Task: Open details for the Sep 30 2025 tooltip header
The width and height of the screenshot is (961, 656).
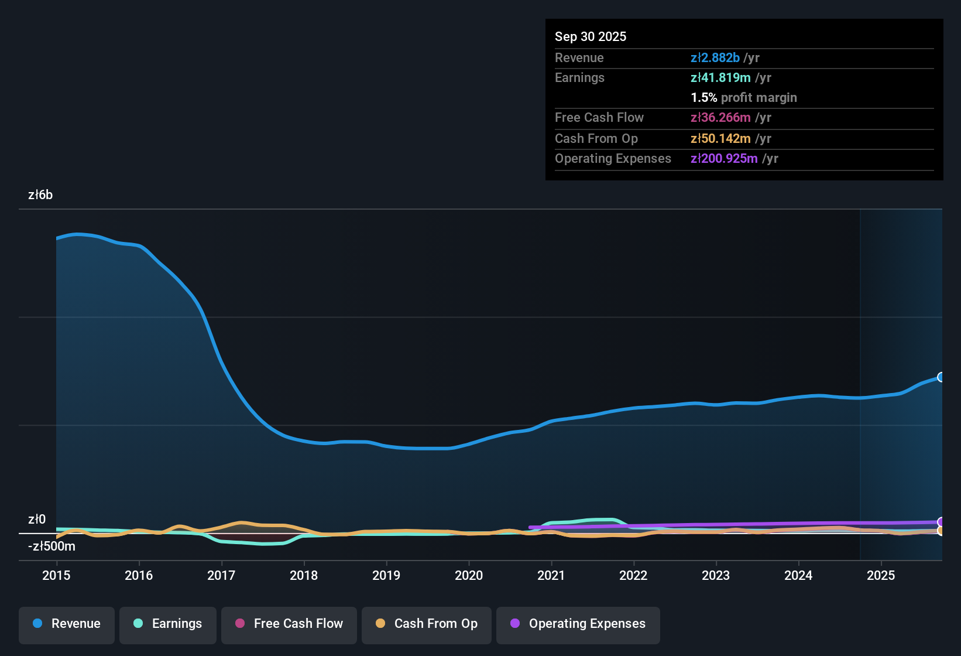Action: coord(591,36)
